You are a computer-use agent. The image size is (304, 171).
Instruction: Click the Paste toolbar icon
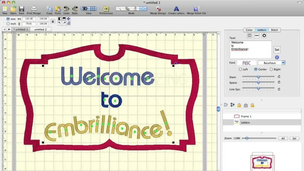[58, 9]
